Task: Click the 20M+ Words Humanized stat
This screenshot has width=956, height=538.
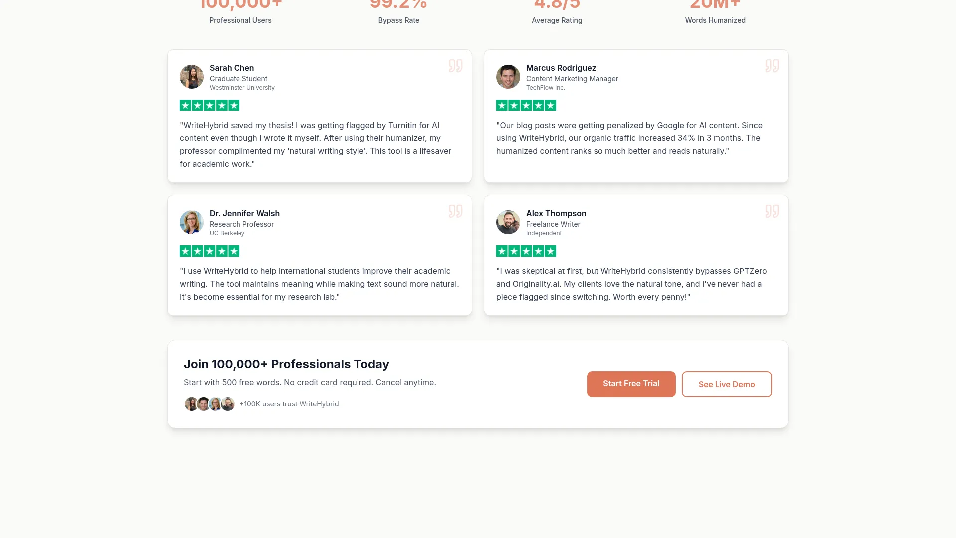Action: click(x=715, y=12)
